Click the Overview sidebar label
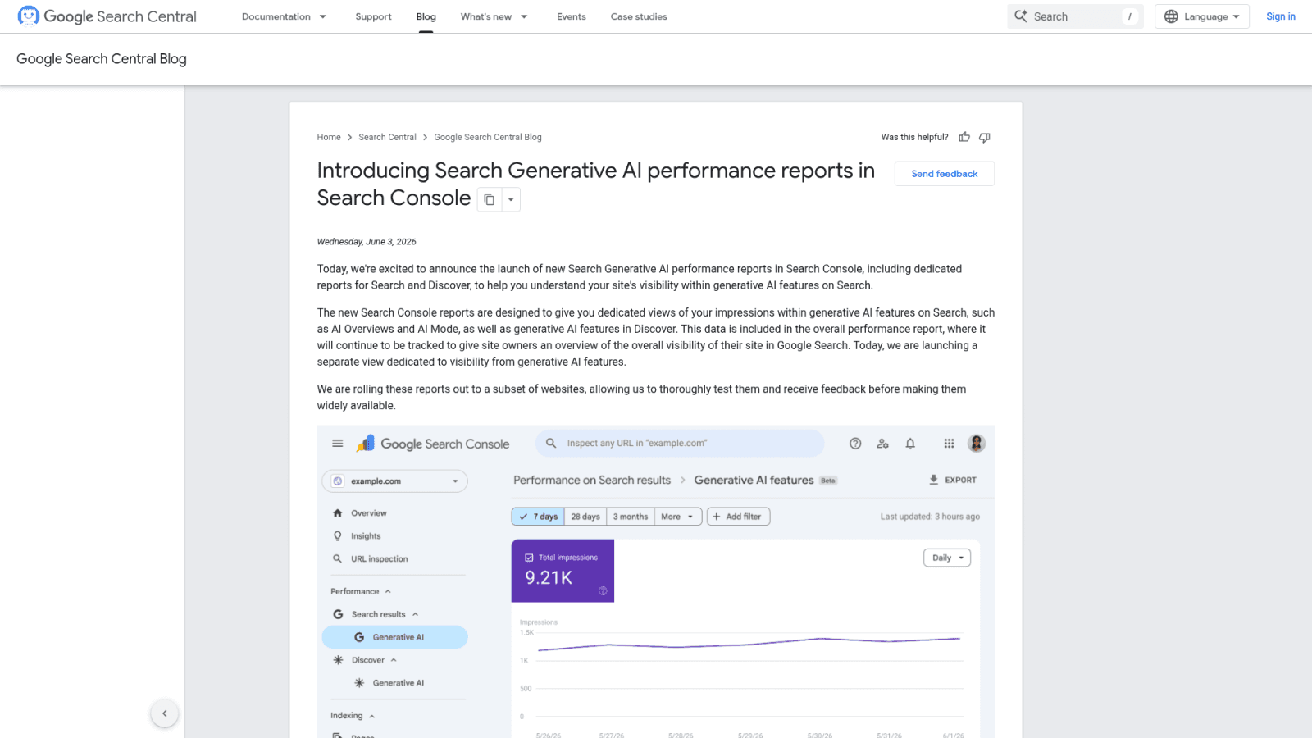The width and height of the screenshot is (1312, 738). click(369, 513)
